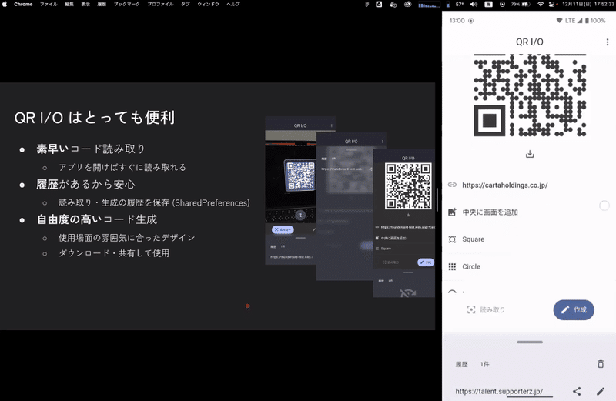The image size is (616, 401).
Task: Delete history with the trash icon
Action: tap(601, 364)
